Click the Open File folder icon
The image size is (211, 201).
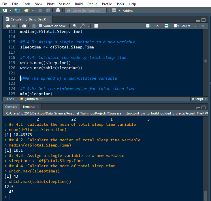pyautogui.click(x=27, y=10)
